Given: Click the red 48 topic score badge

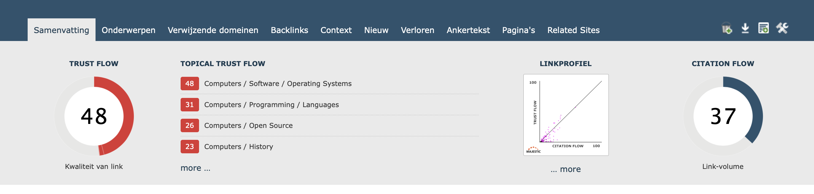Looking at the screenshot, I should point(190,84).
